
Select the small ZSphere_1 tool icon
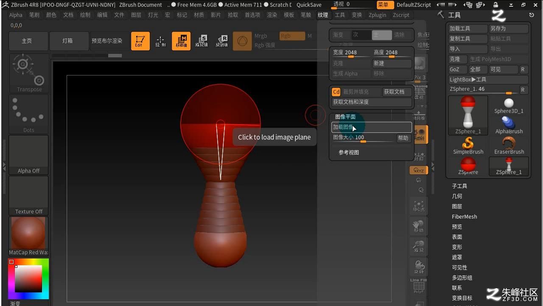point(509,166)
